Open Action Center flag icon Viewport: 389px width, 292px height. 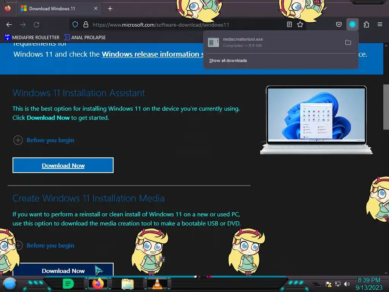pyautogui.click(x=329, y=284)
